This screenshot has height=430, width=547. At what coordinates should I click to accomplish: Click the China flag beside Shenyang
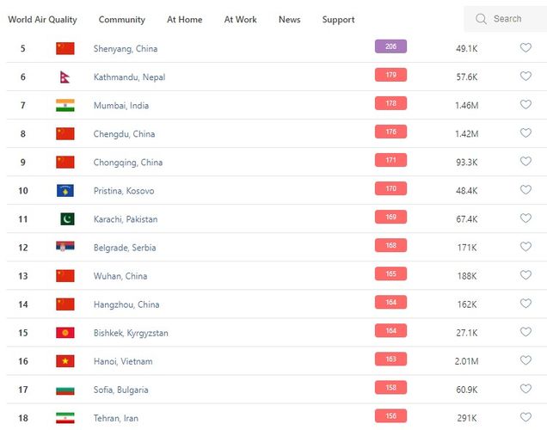point(65,48)
